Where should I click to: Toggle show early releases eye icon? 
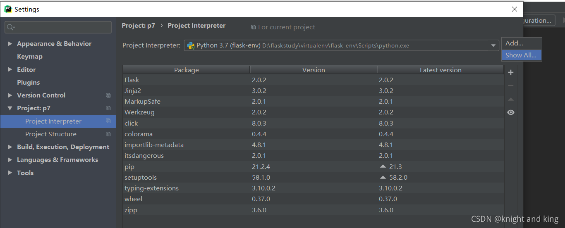click(511, 112)
